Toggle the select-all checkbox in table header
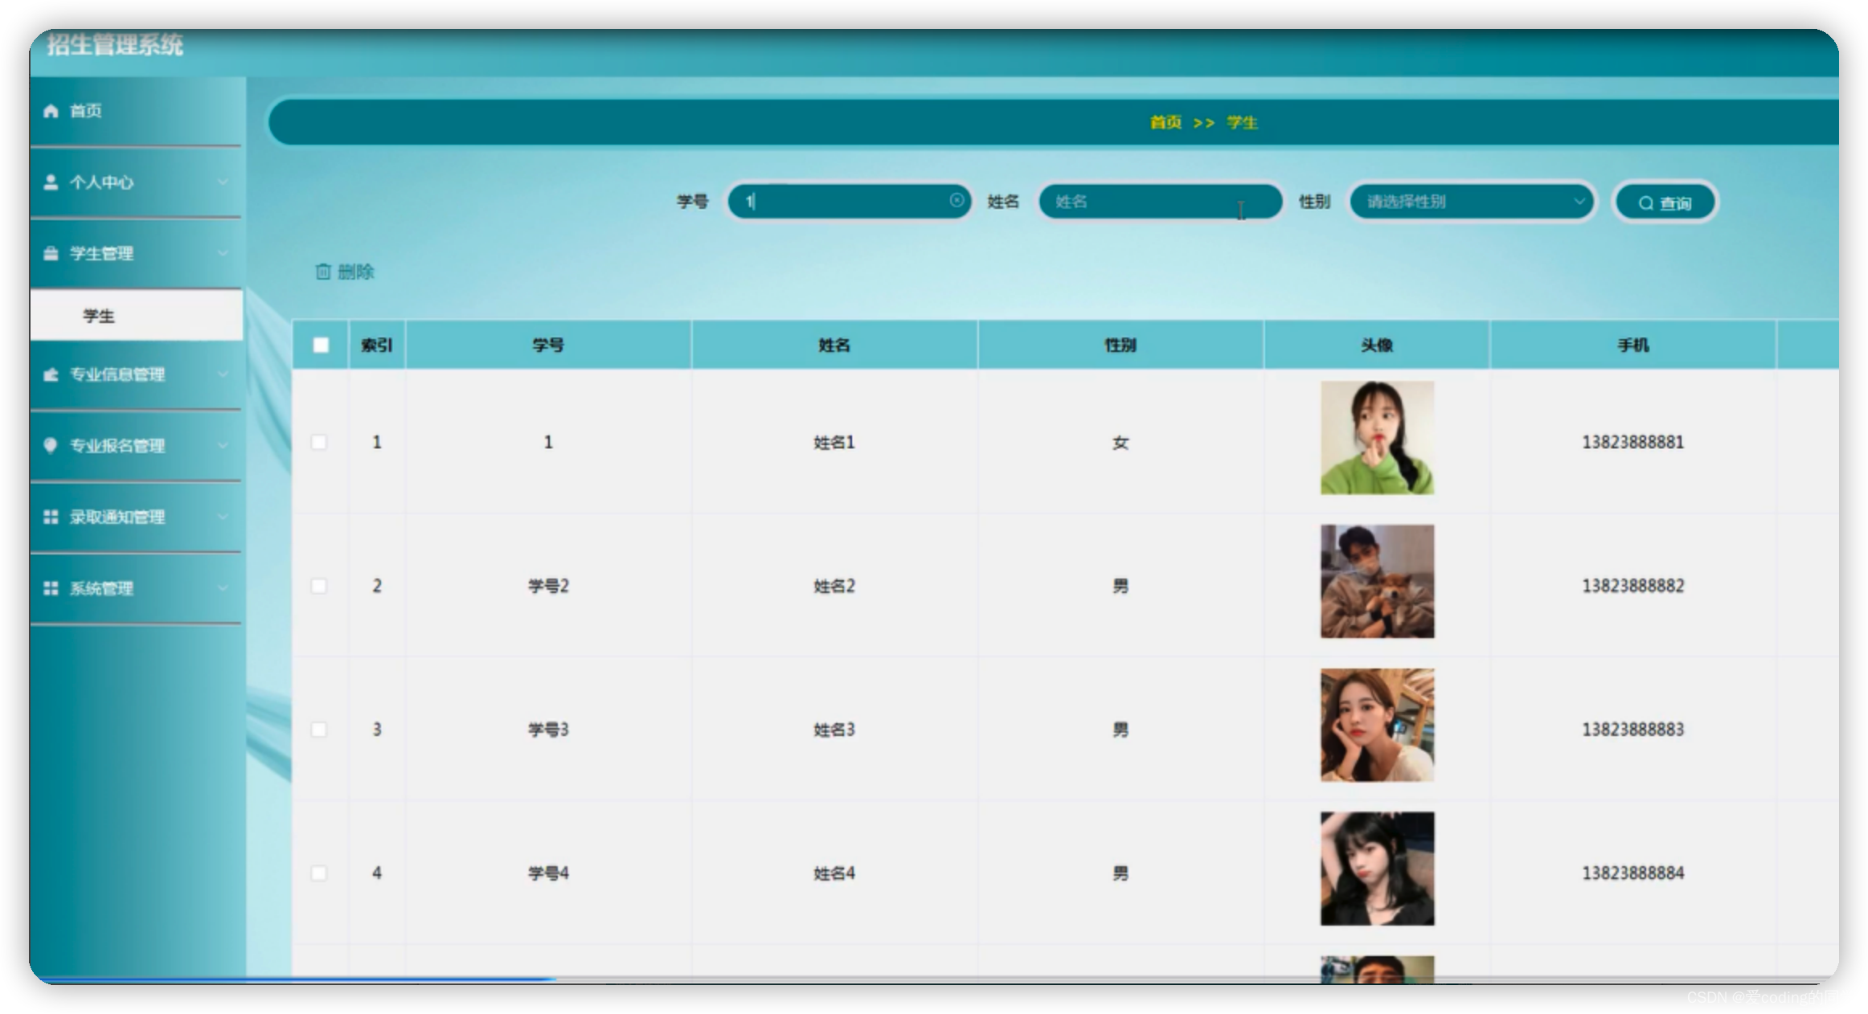 point(321,345)
